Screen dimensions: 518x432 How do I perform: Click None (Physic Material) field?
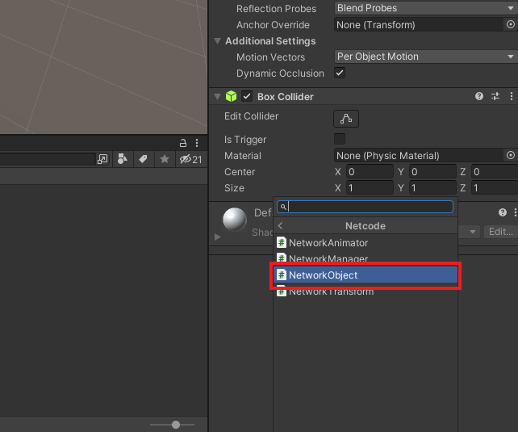click(x=420, y=156)
